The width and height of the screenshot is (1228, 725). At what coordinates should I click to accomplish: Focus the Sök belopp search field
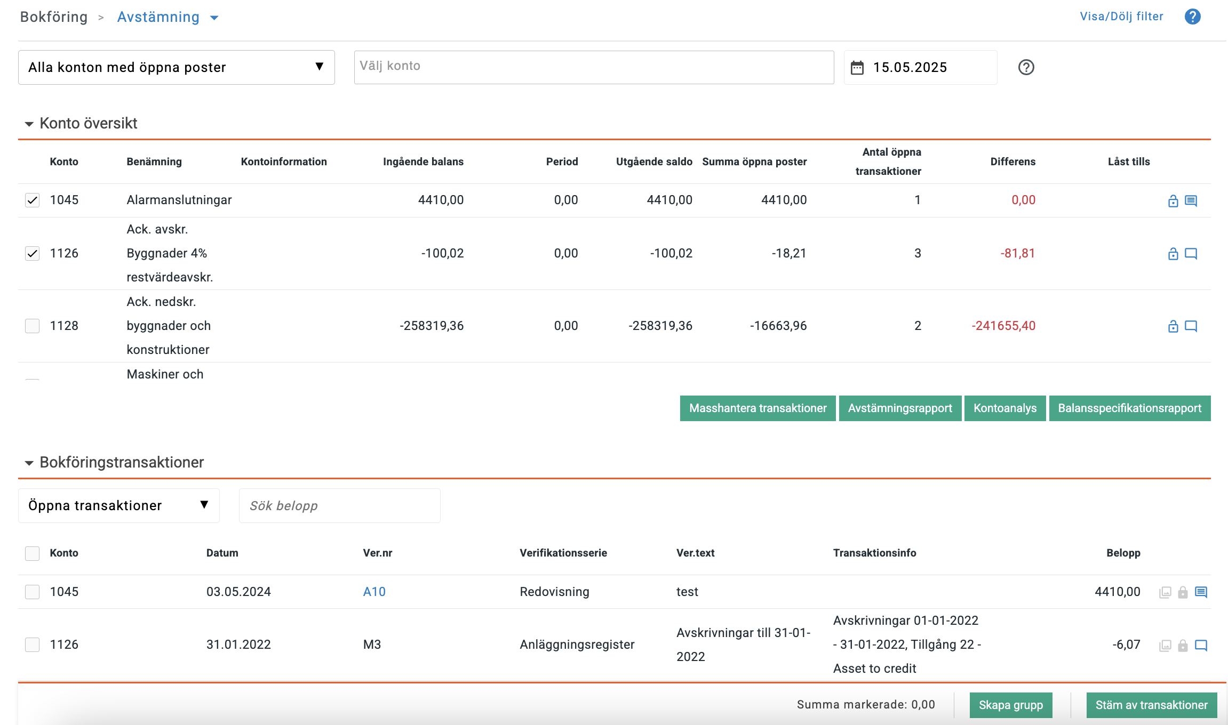339,505
